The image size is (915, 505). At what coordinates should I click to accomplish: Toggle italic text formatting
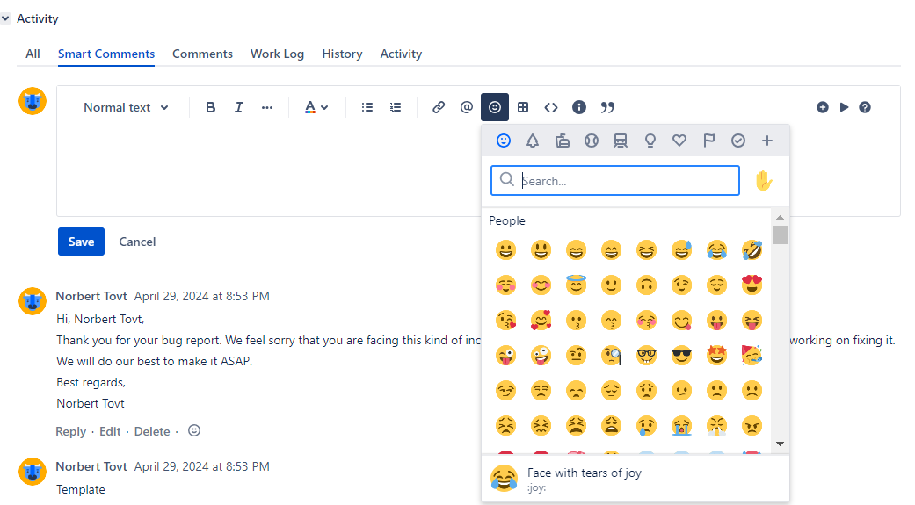[238, 107]
